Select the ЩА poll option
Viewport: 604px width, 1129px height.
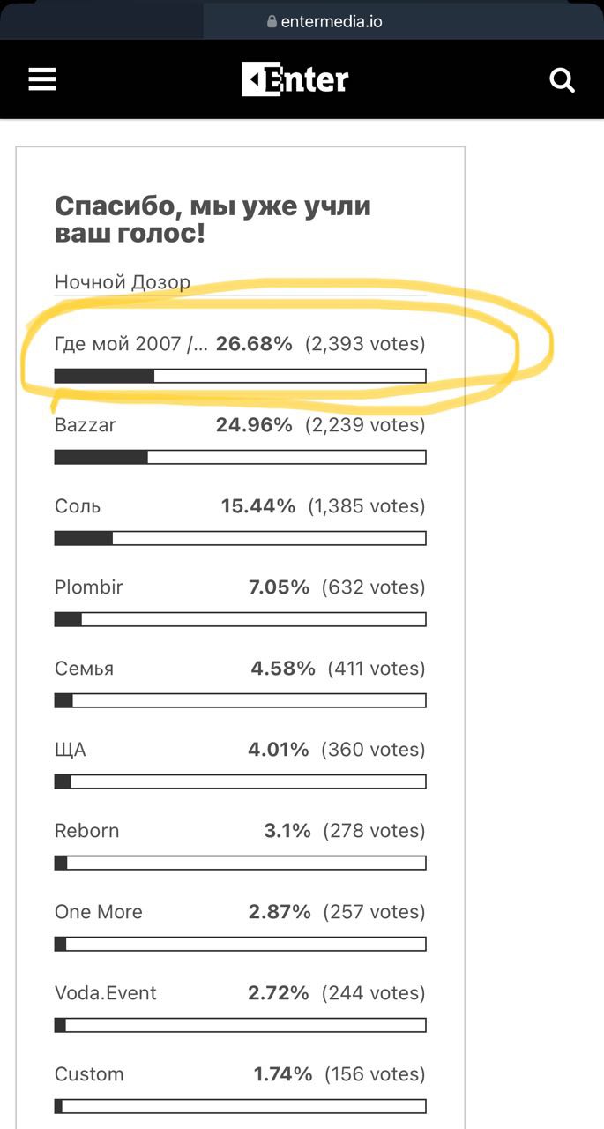coord(71,750)
